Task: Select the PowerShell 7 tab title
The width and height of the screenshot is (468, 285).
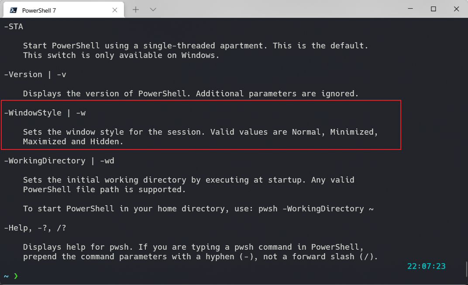Action: [39, 10]
